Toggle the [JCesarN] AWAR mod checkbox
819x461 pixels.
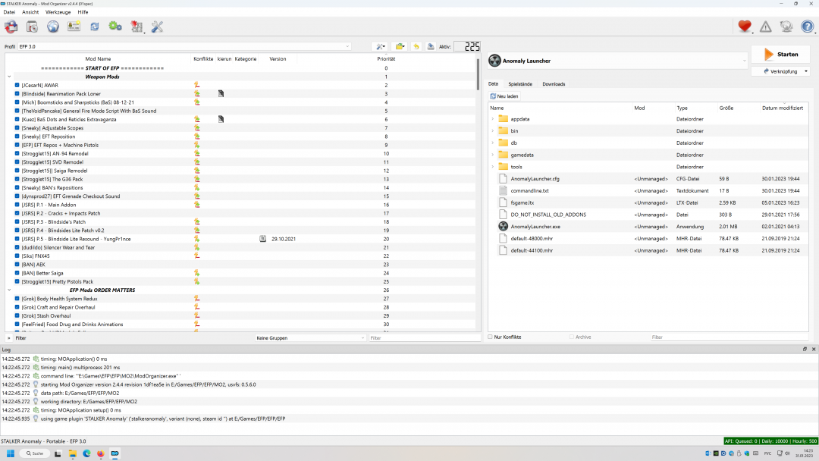pos(17,85)
